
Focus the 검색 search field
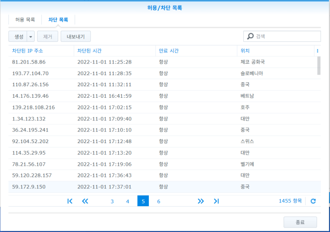(x=282, y=36)
